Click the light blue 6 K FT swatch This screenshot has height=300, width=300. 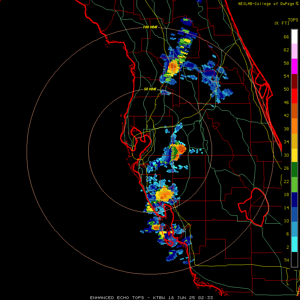pos(294,229)
